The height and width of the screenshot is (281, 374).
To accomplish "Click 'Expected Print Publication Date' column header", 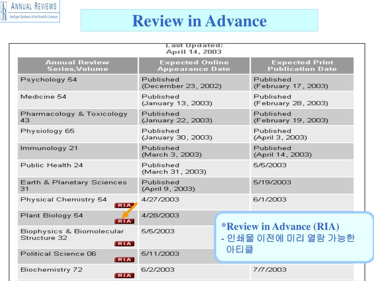I will [x=302, y=65].
